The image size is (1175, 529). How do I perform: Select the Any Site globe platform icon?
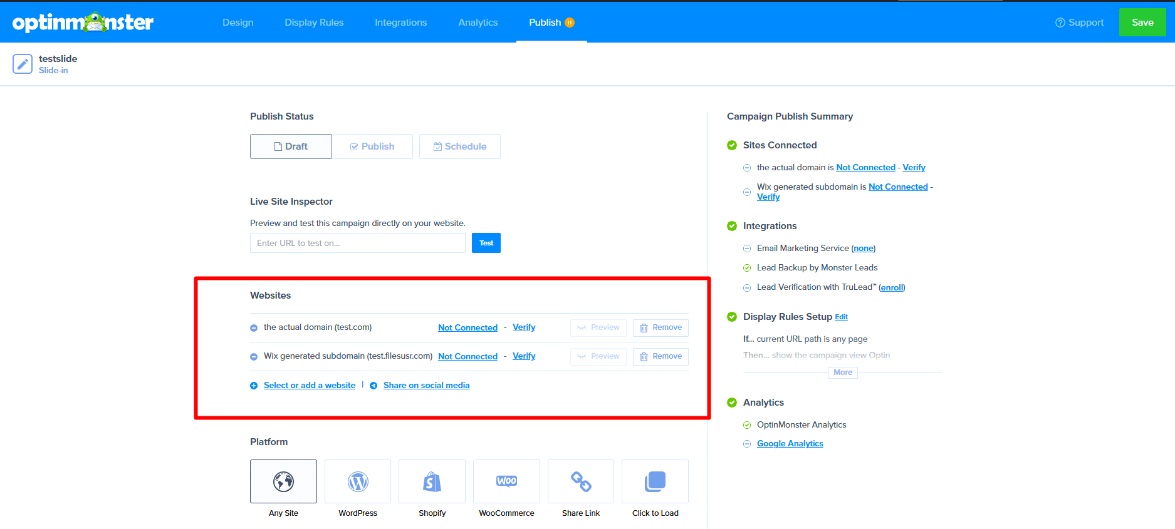point(283,481)
